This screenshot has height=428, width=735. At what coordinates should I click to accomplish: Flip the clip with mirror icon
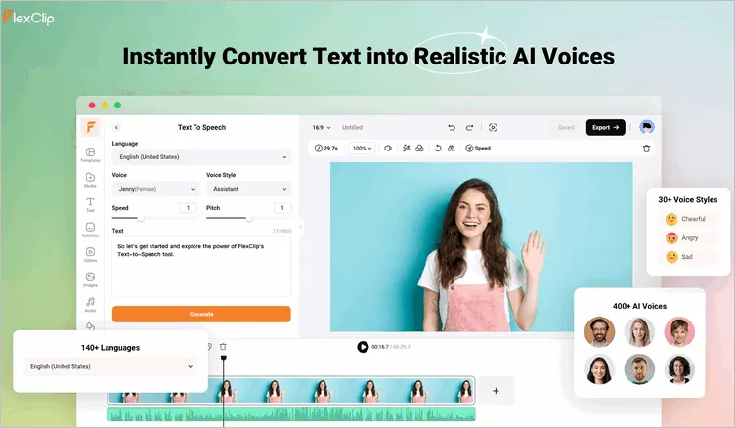coord(451,149)
